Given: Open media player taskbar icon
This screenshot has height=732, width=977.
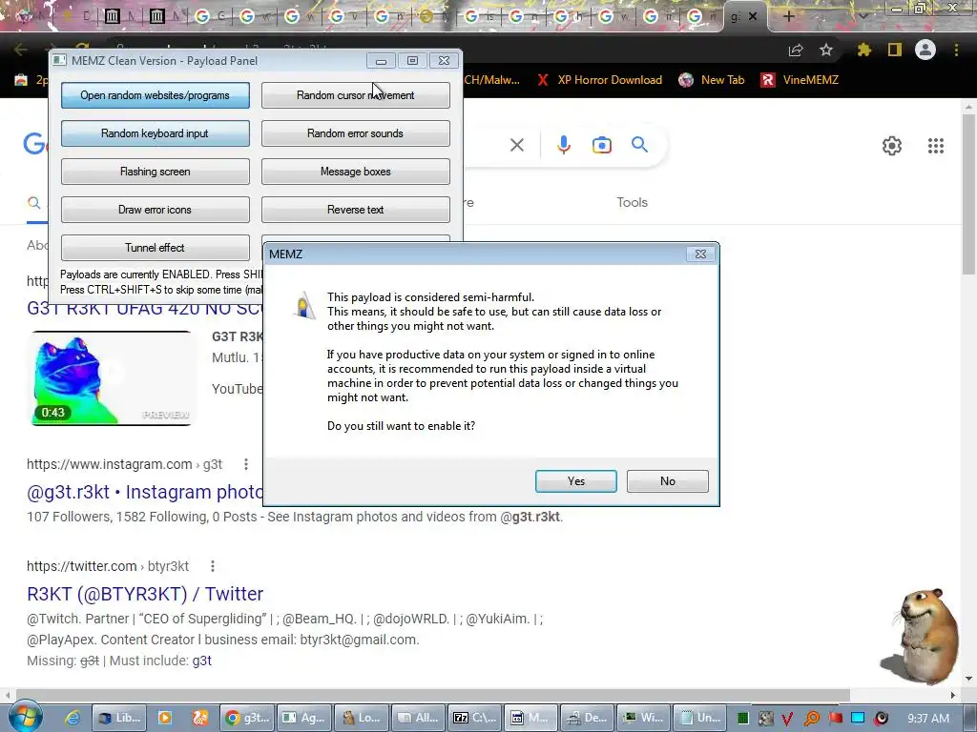Looking at the screenshot, I should [165, 718].
